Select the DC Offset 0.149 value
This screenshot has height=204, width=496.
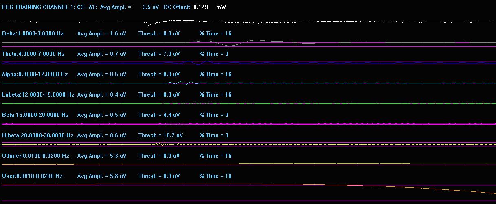click(200, 7)
